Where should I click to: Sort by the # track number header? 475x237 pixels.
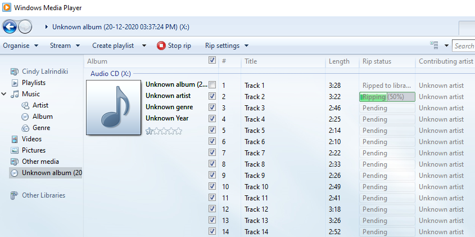[x=224, y=61]
